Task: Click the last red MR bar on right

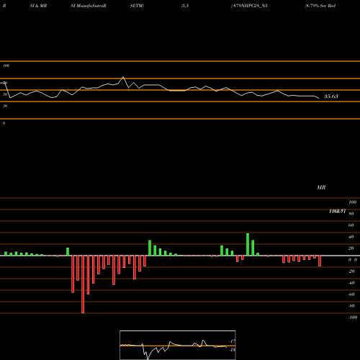Action: pyautogui.click(x=320, y=261)
